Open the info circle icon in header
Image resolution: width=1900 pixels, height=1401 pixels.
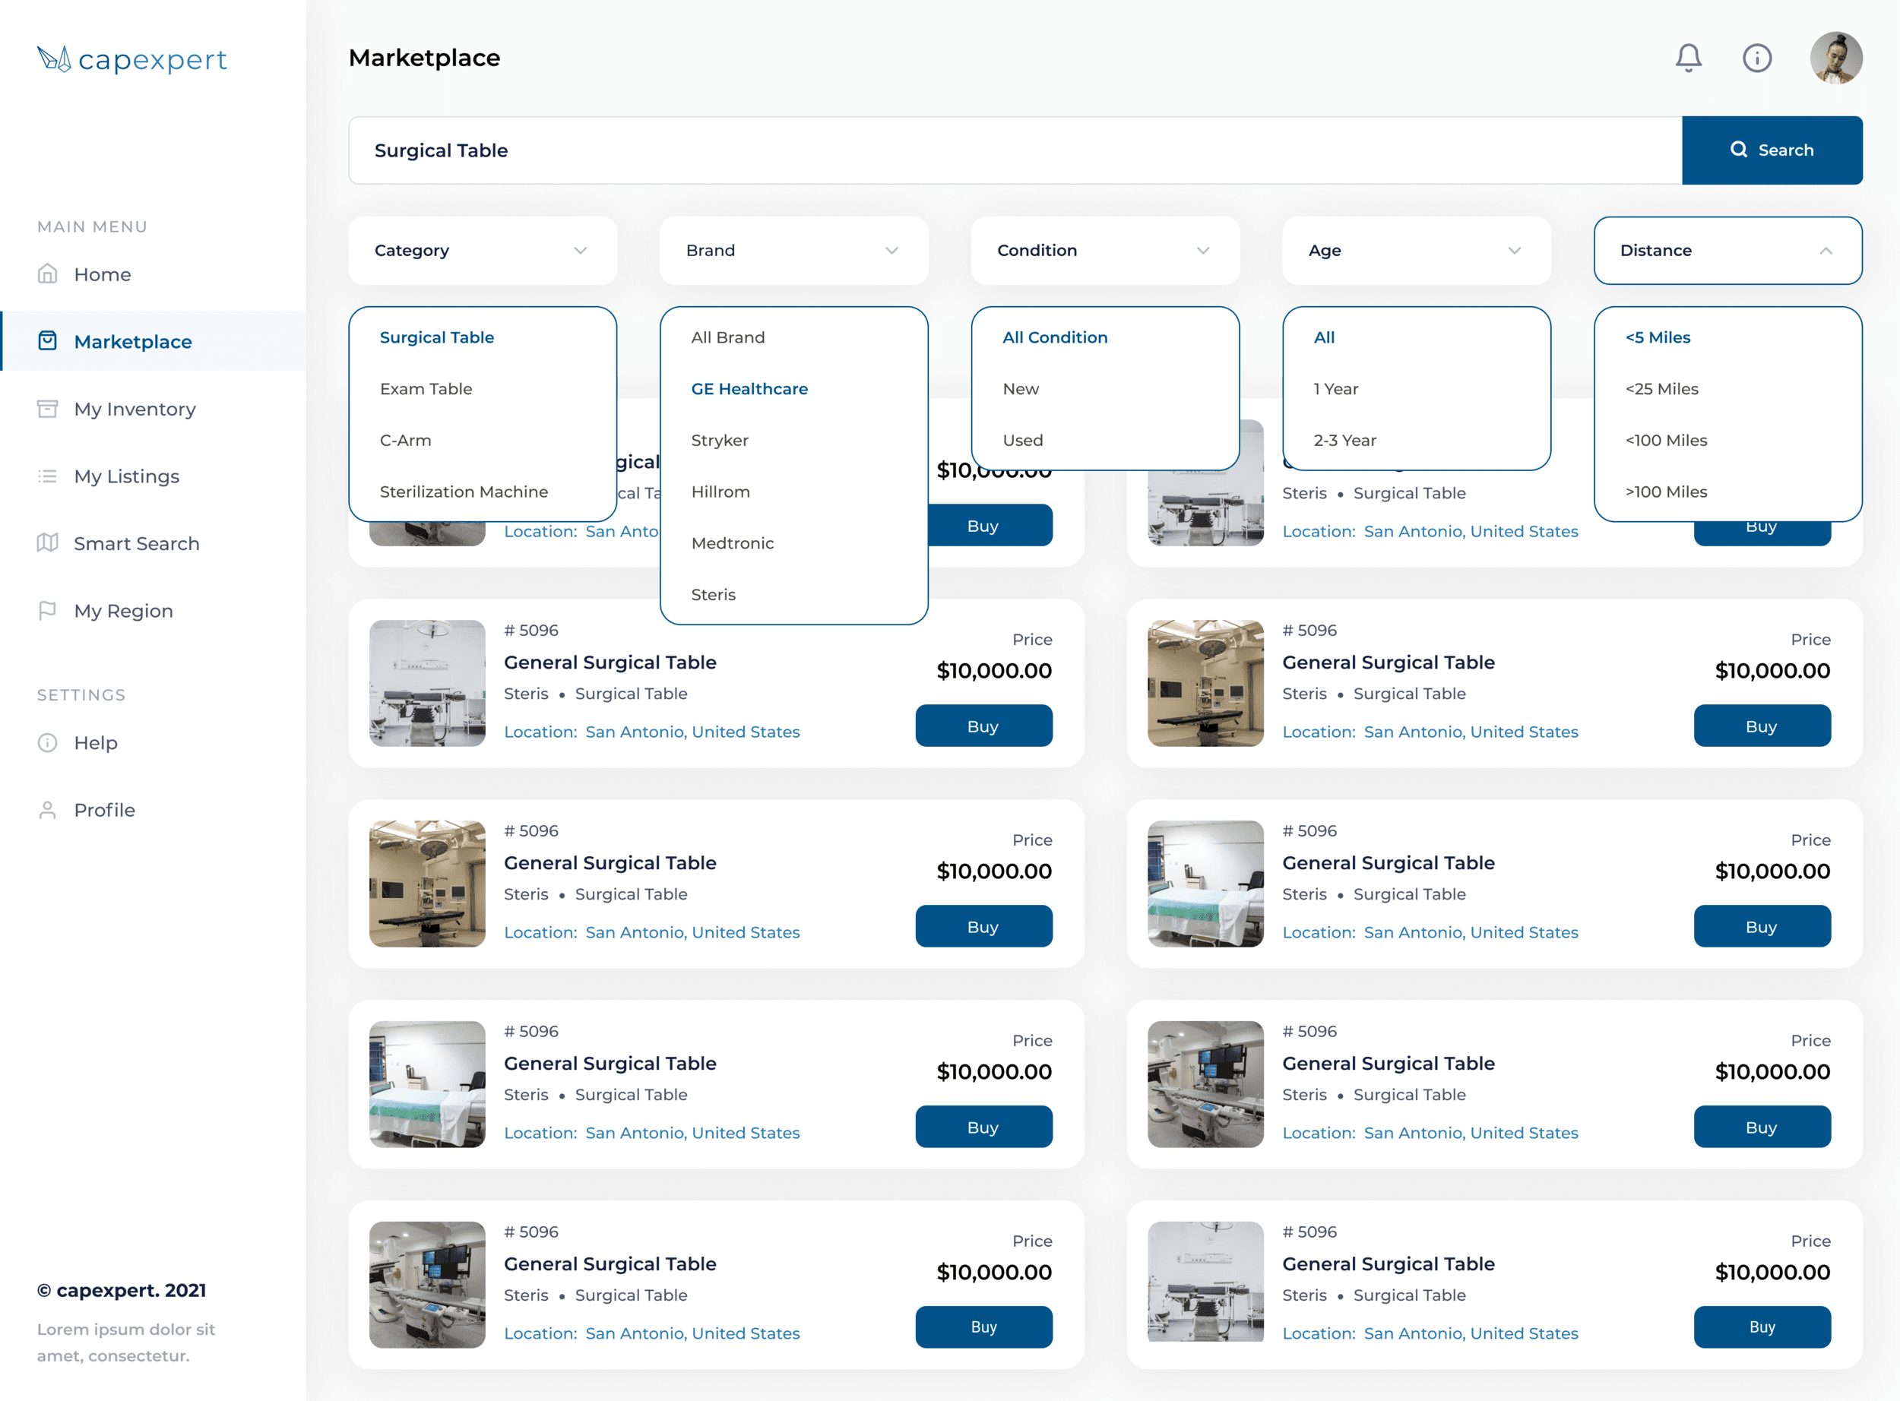[x=1756, y=58]
